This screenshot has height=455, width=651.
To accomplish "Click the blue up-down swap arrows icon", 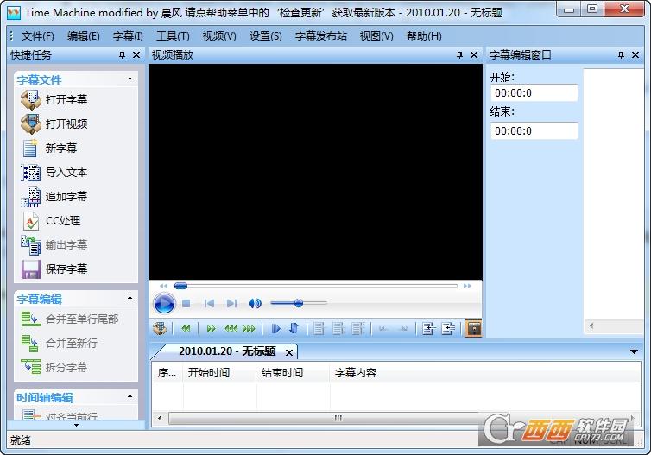I will click(294, 328).
